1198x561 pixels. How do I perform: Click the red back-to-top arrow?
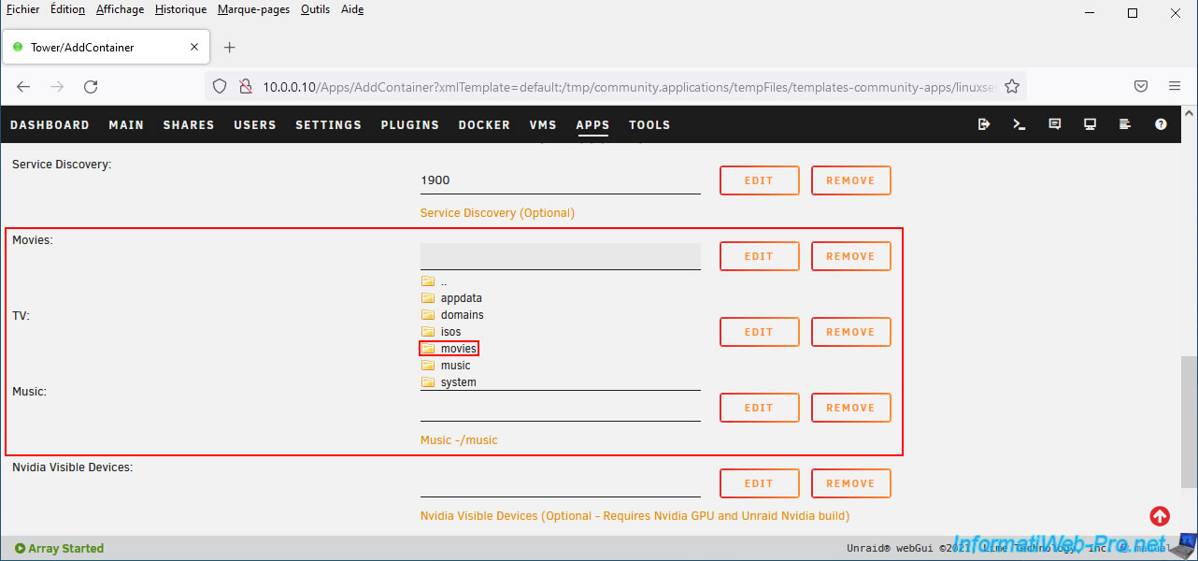[x=1159, y=515]
